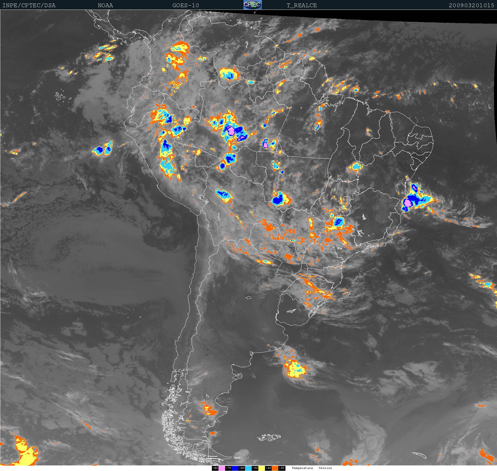Pick the orange legend color swatch

coord(275,468)
